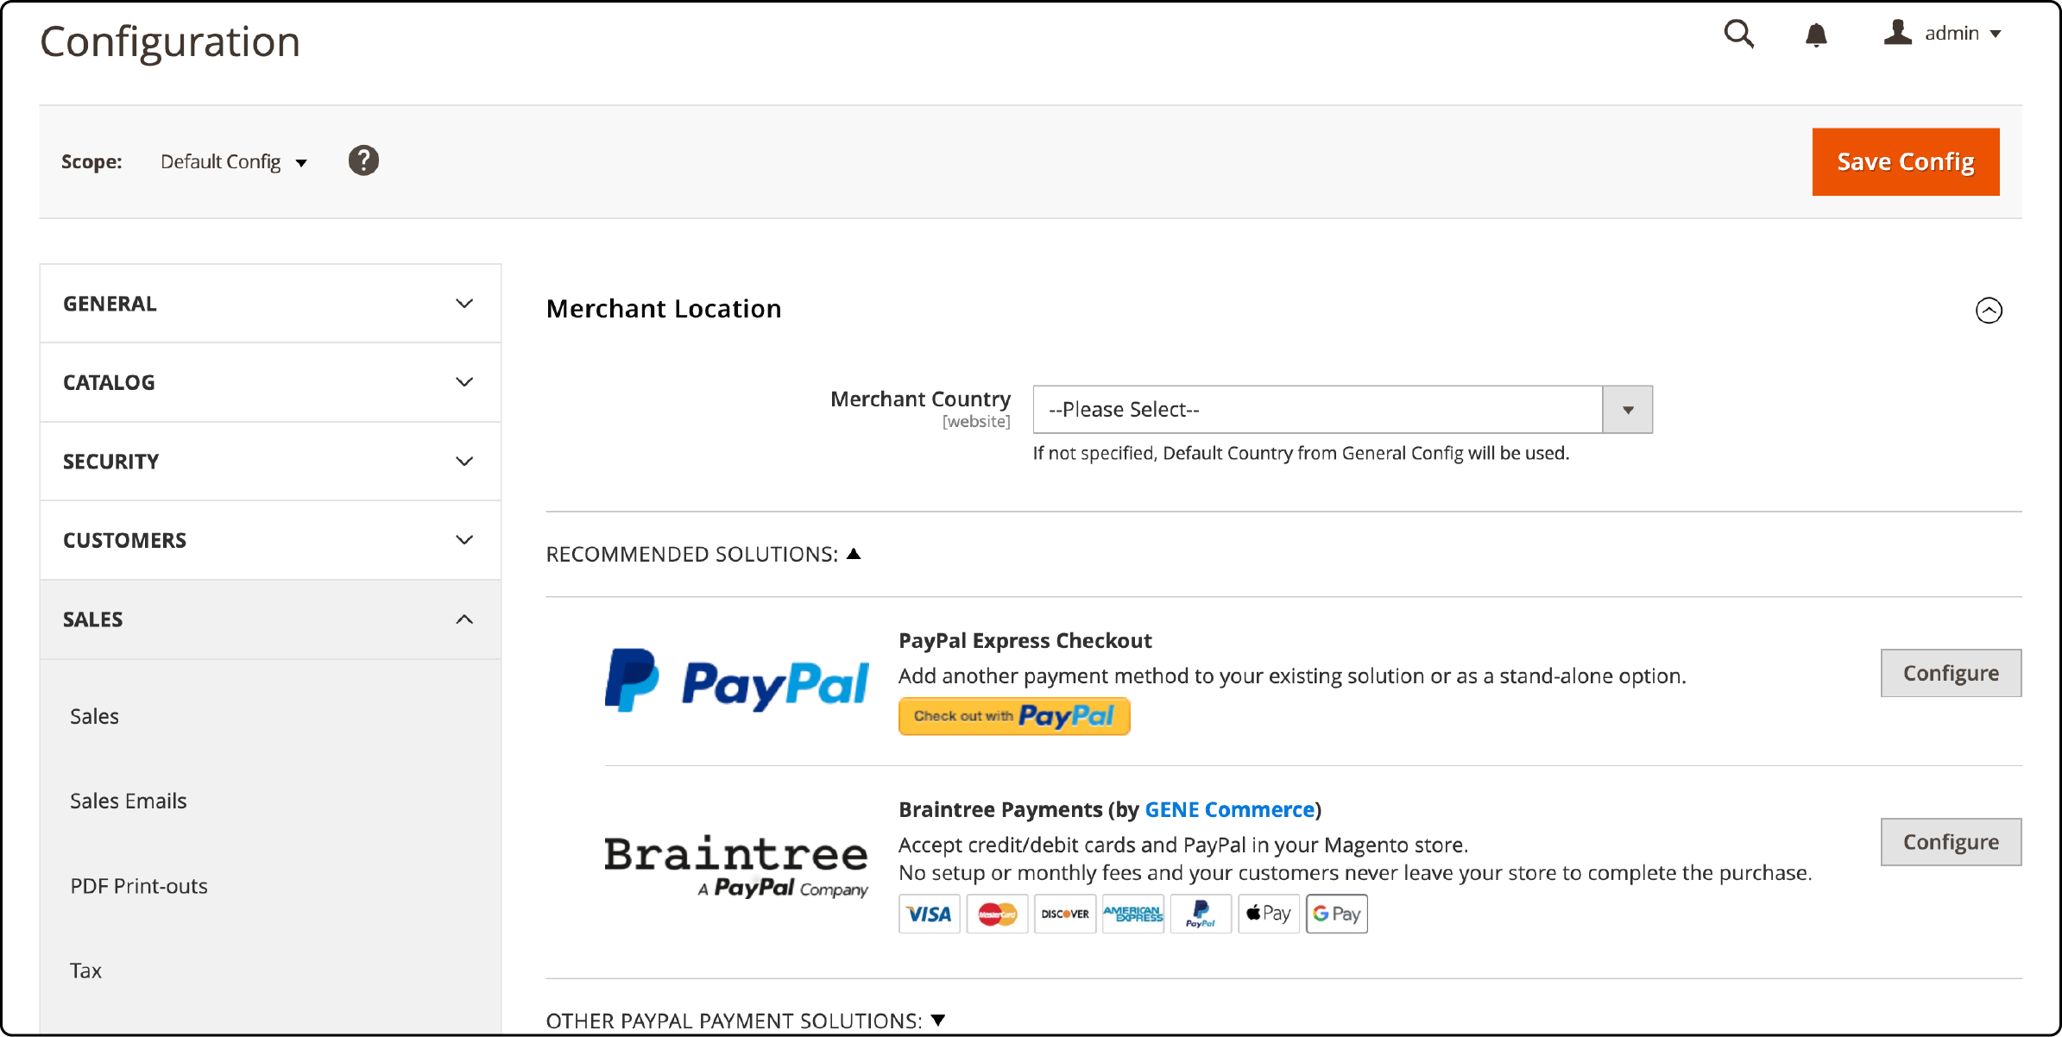Click the admin user avatar icon
The width and height of the screenshot is (2062, 1037).
coord(1897,33)
